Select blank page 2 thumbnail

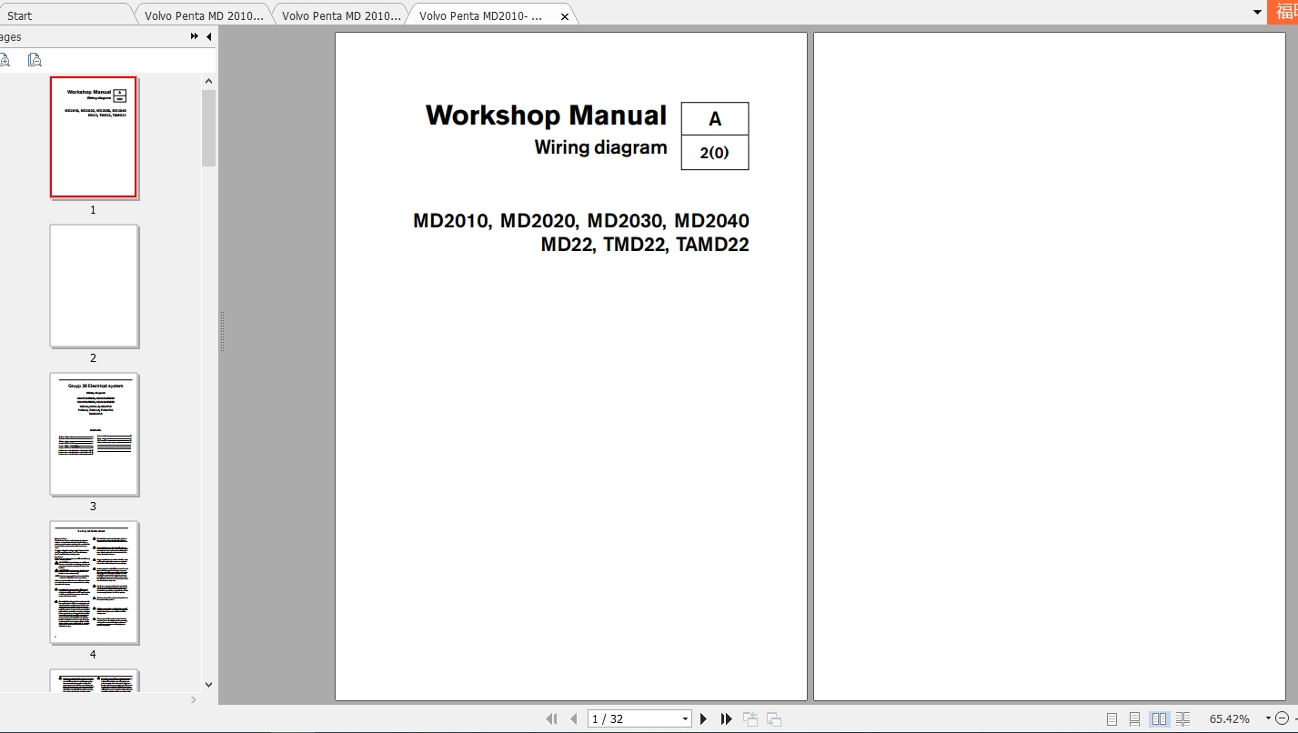pos(93,286)
